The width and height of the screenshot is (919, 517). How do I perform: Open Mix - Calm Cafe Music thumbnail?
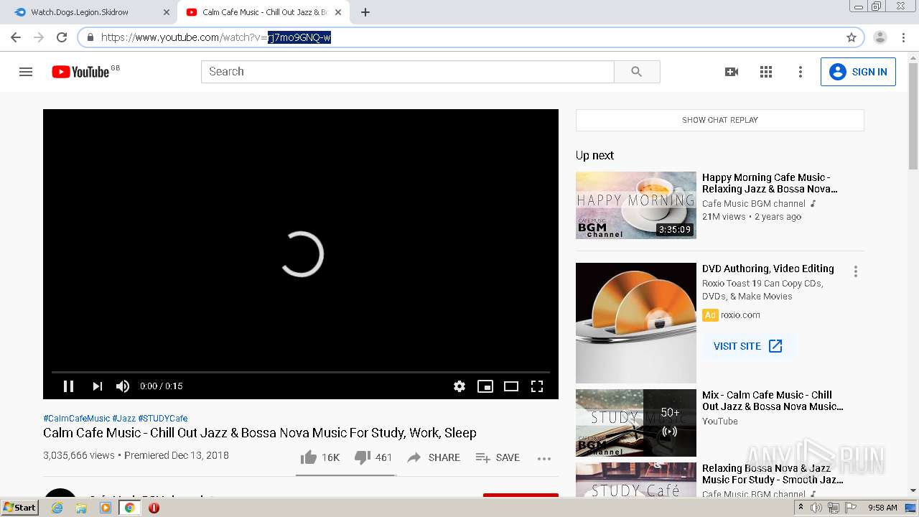pos(636,423)
